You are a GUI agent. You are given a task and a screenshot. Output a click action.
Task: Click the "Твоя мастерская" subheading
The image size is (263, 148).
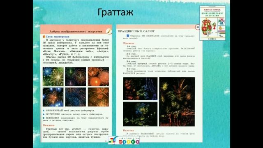coord(58,37)
